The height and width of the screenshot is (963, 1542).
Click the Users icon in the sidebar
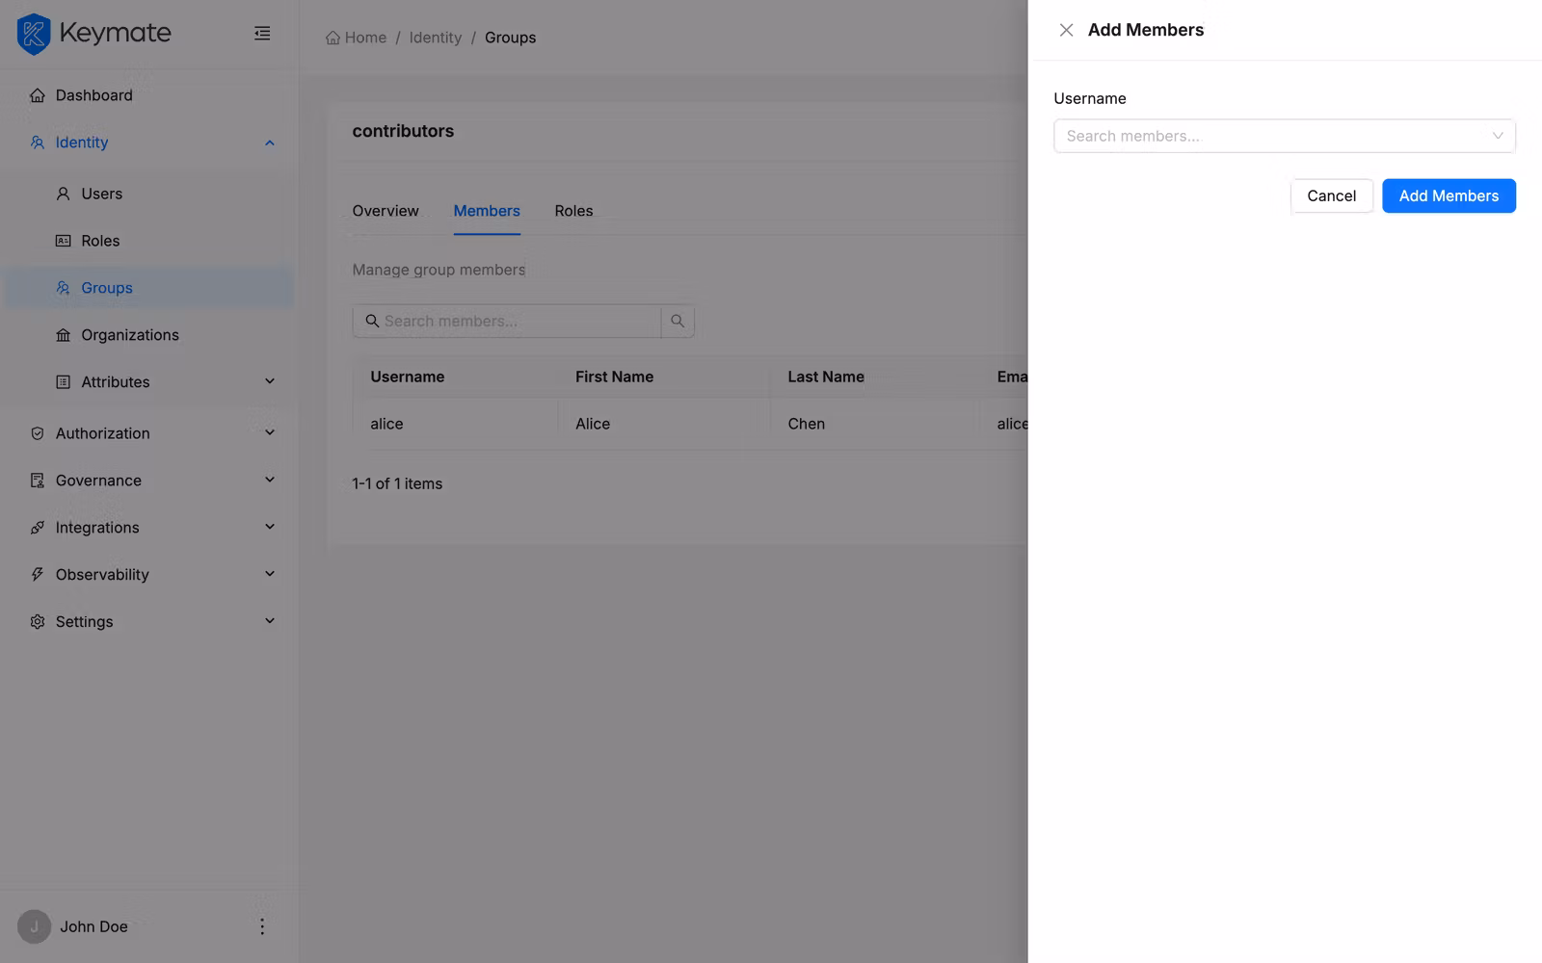click(63, 193)
